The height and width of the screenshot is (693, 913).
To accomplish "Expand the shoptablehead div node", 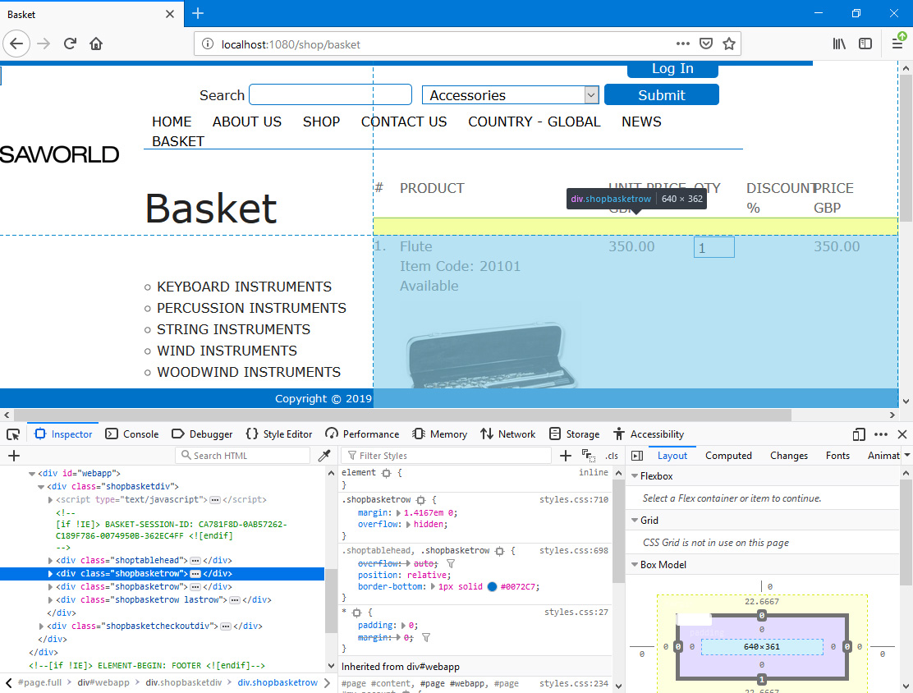I will (x=50, y=560).
